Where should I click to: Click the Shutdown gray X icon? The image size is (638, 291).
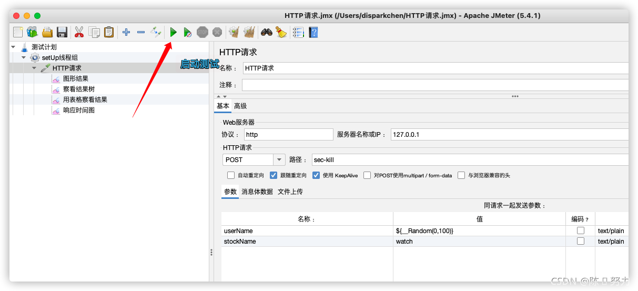[217, 32]
